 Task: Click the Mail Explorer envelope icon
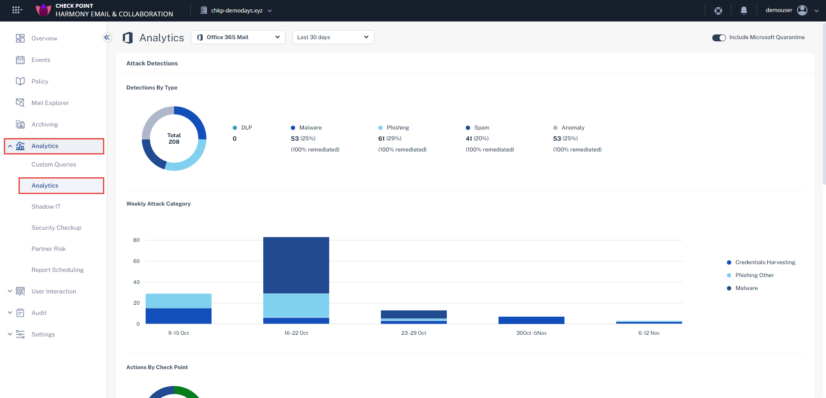tap(20, 103)
